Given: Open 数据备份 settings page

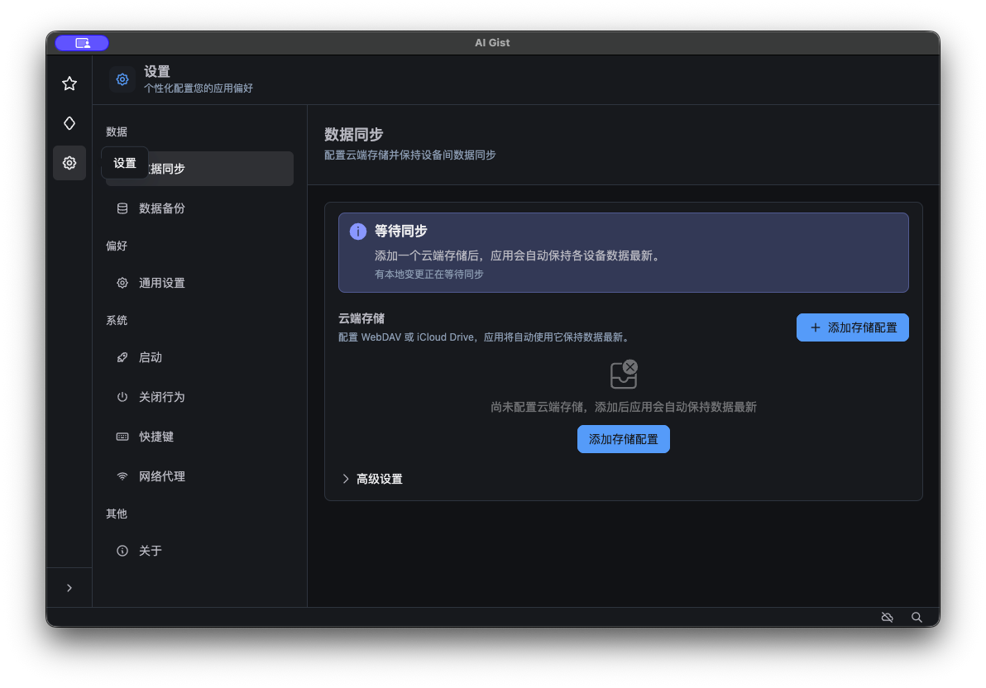Looking at the screenshot, I should click(x=199, y=208).
